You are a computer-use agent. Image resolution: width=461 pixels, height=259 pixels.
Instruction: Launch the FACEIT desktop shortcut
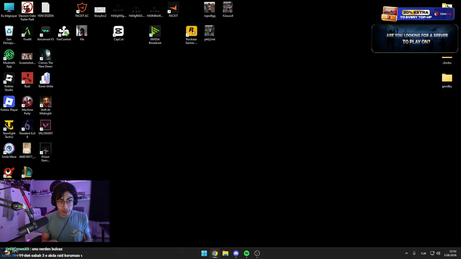tap(173, 10)
